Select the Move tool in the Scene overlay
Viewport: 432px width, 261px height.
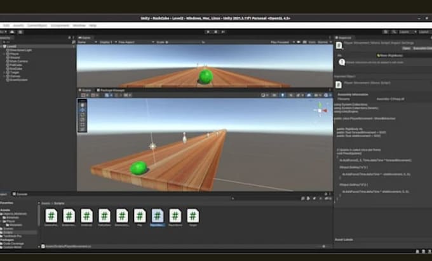[83, 110]
